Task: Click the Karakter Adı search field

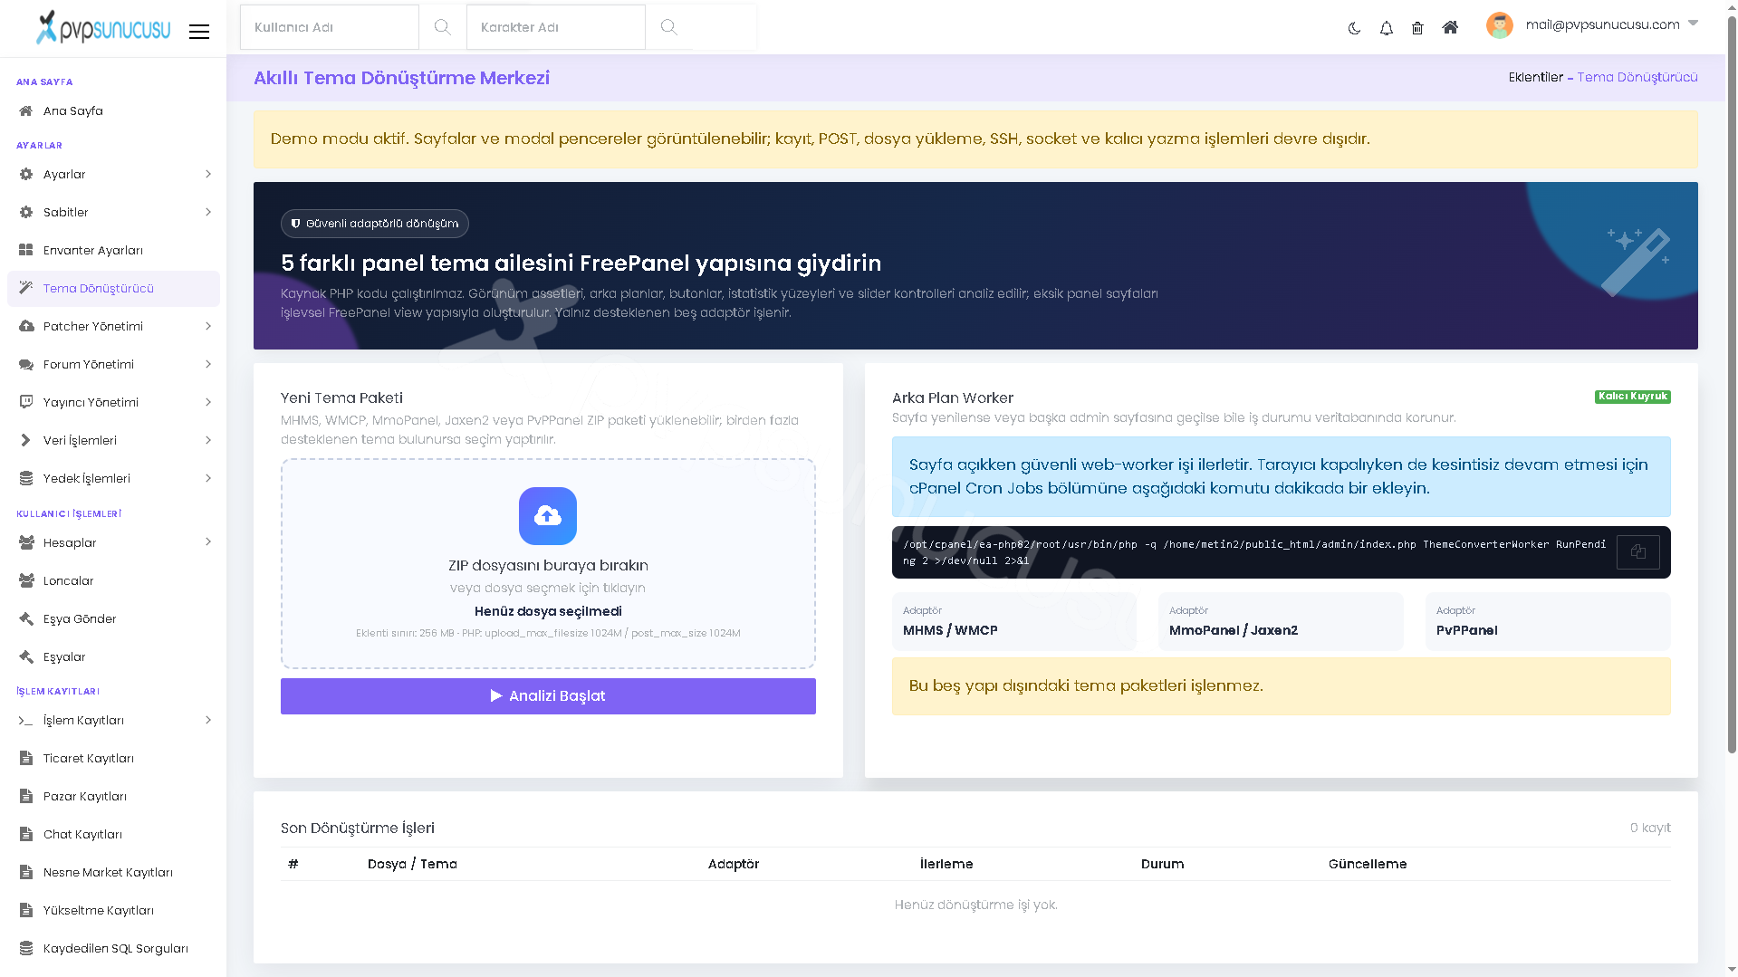Action: coord(556,27)
